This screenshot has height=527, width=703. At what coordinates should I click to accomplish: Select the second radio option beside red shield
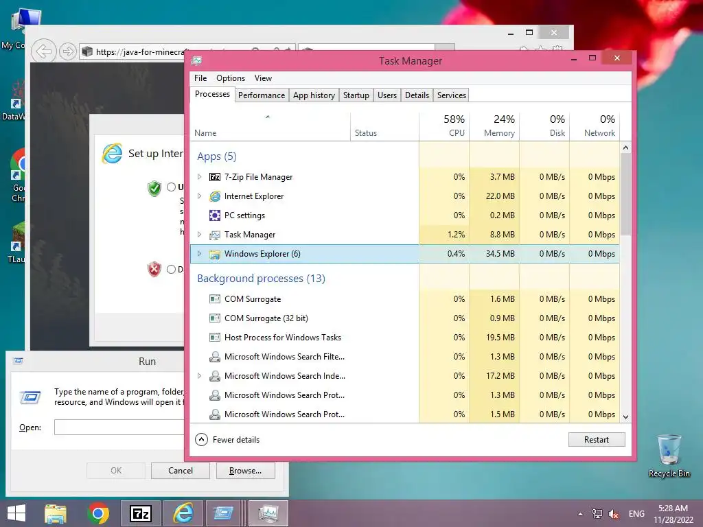(171, 269)
